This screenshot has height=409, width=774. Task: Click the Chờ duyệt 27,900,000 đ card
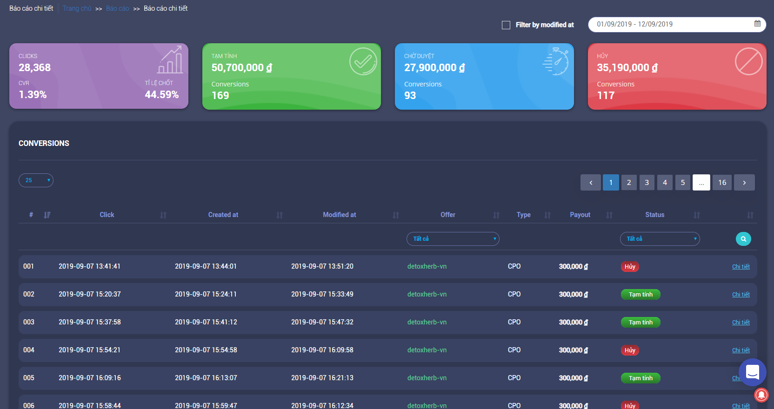484,76
